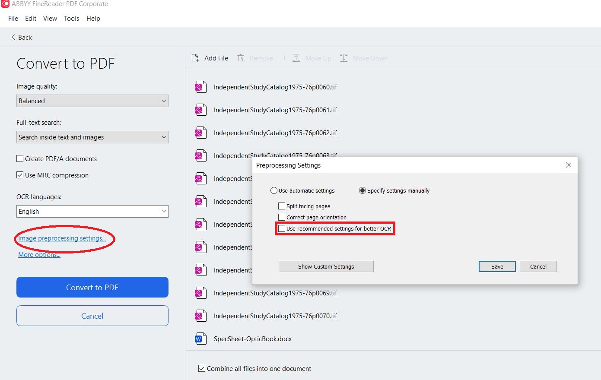Enable Create PDF/A documents checkbox
This screenshot has width=601, height=380.
coord(20,159)
